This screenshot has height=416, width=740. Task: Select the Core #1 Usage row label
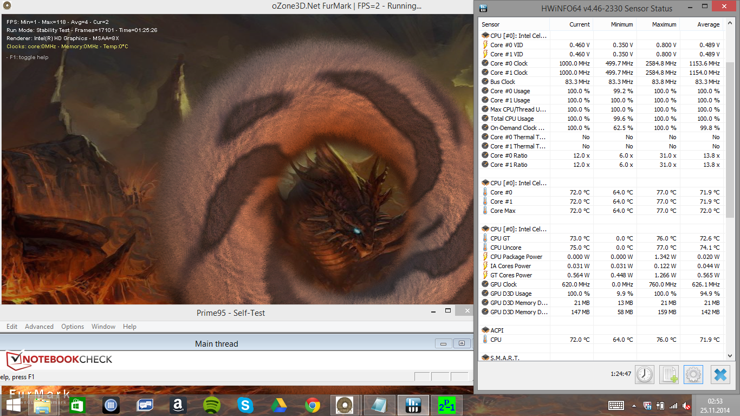coord(510,100)
